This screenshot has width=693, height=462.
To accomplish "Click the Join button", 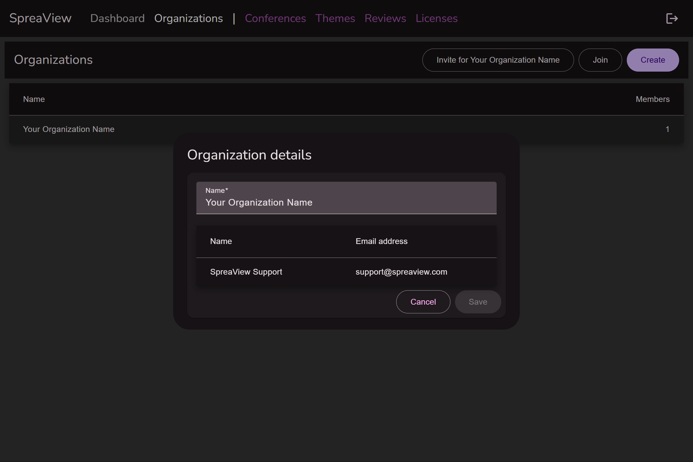I will point(600,60).
